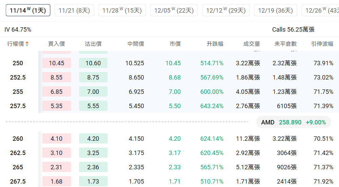Switch to the 11/21 (8天) expiry tab
The height and width of the screenshot is (187, 339).
coord(74,10)
